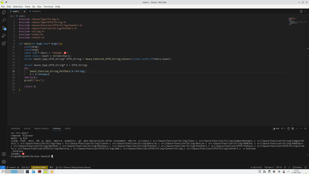Open the taskbar application launcher icon
Viewport: 309px width, 174px height.
2,172
